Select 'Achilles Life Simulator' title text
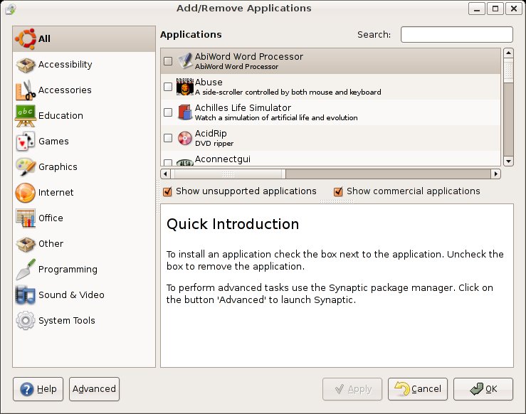 [x=243, y=108]
